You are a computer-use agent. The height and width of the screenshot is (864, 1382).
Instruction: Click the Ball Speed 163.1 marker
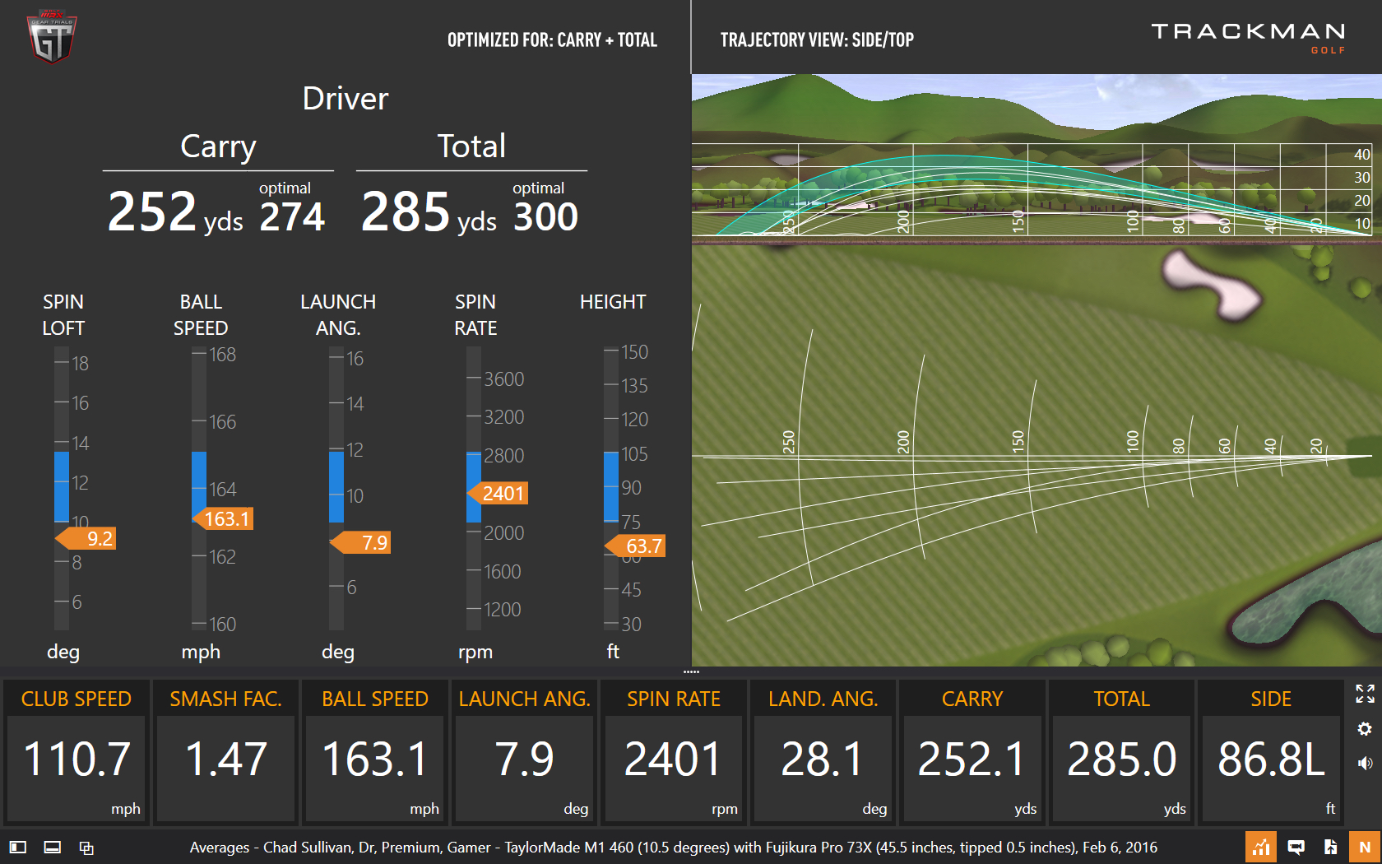pyautogui.click(x=222, y=519)
